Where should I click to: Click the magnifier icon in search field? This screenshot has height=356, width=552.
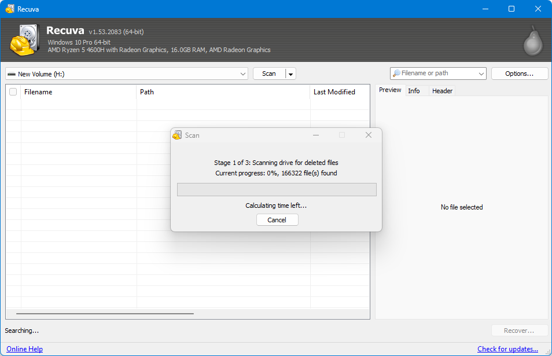click(x=396, y=74)
